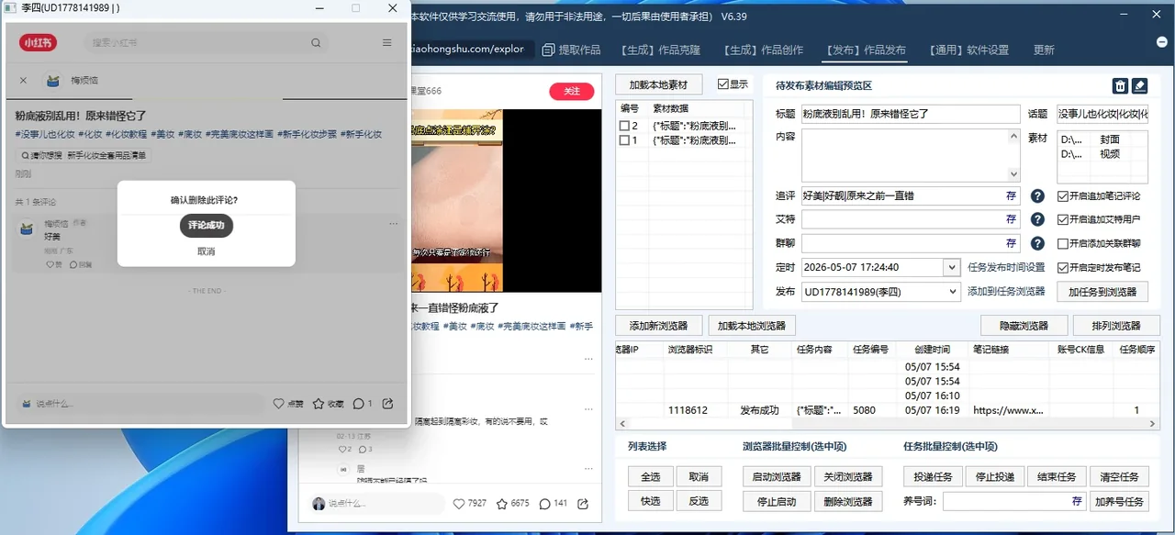Expand the 发布 account dropdown
Image resolution: width=1175 pixels, height=535 pixels.
click(951, 292)
